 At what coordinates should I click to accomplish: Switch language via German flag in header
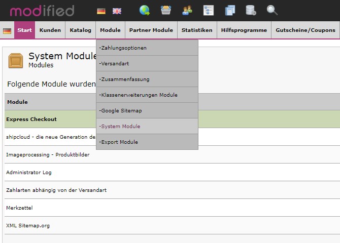click(101, 11)
